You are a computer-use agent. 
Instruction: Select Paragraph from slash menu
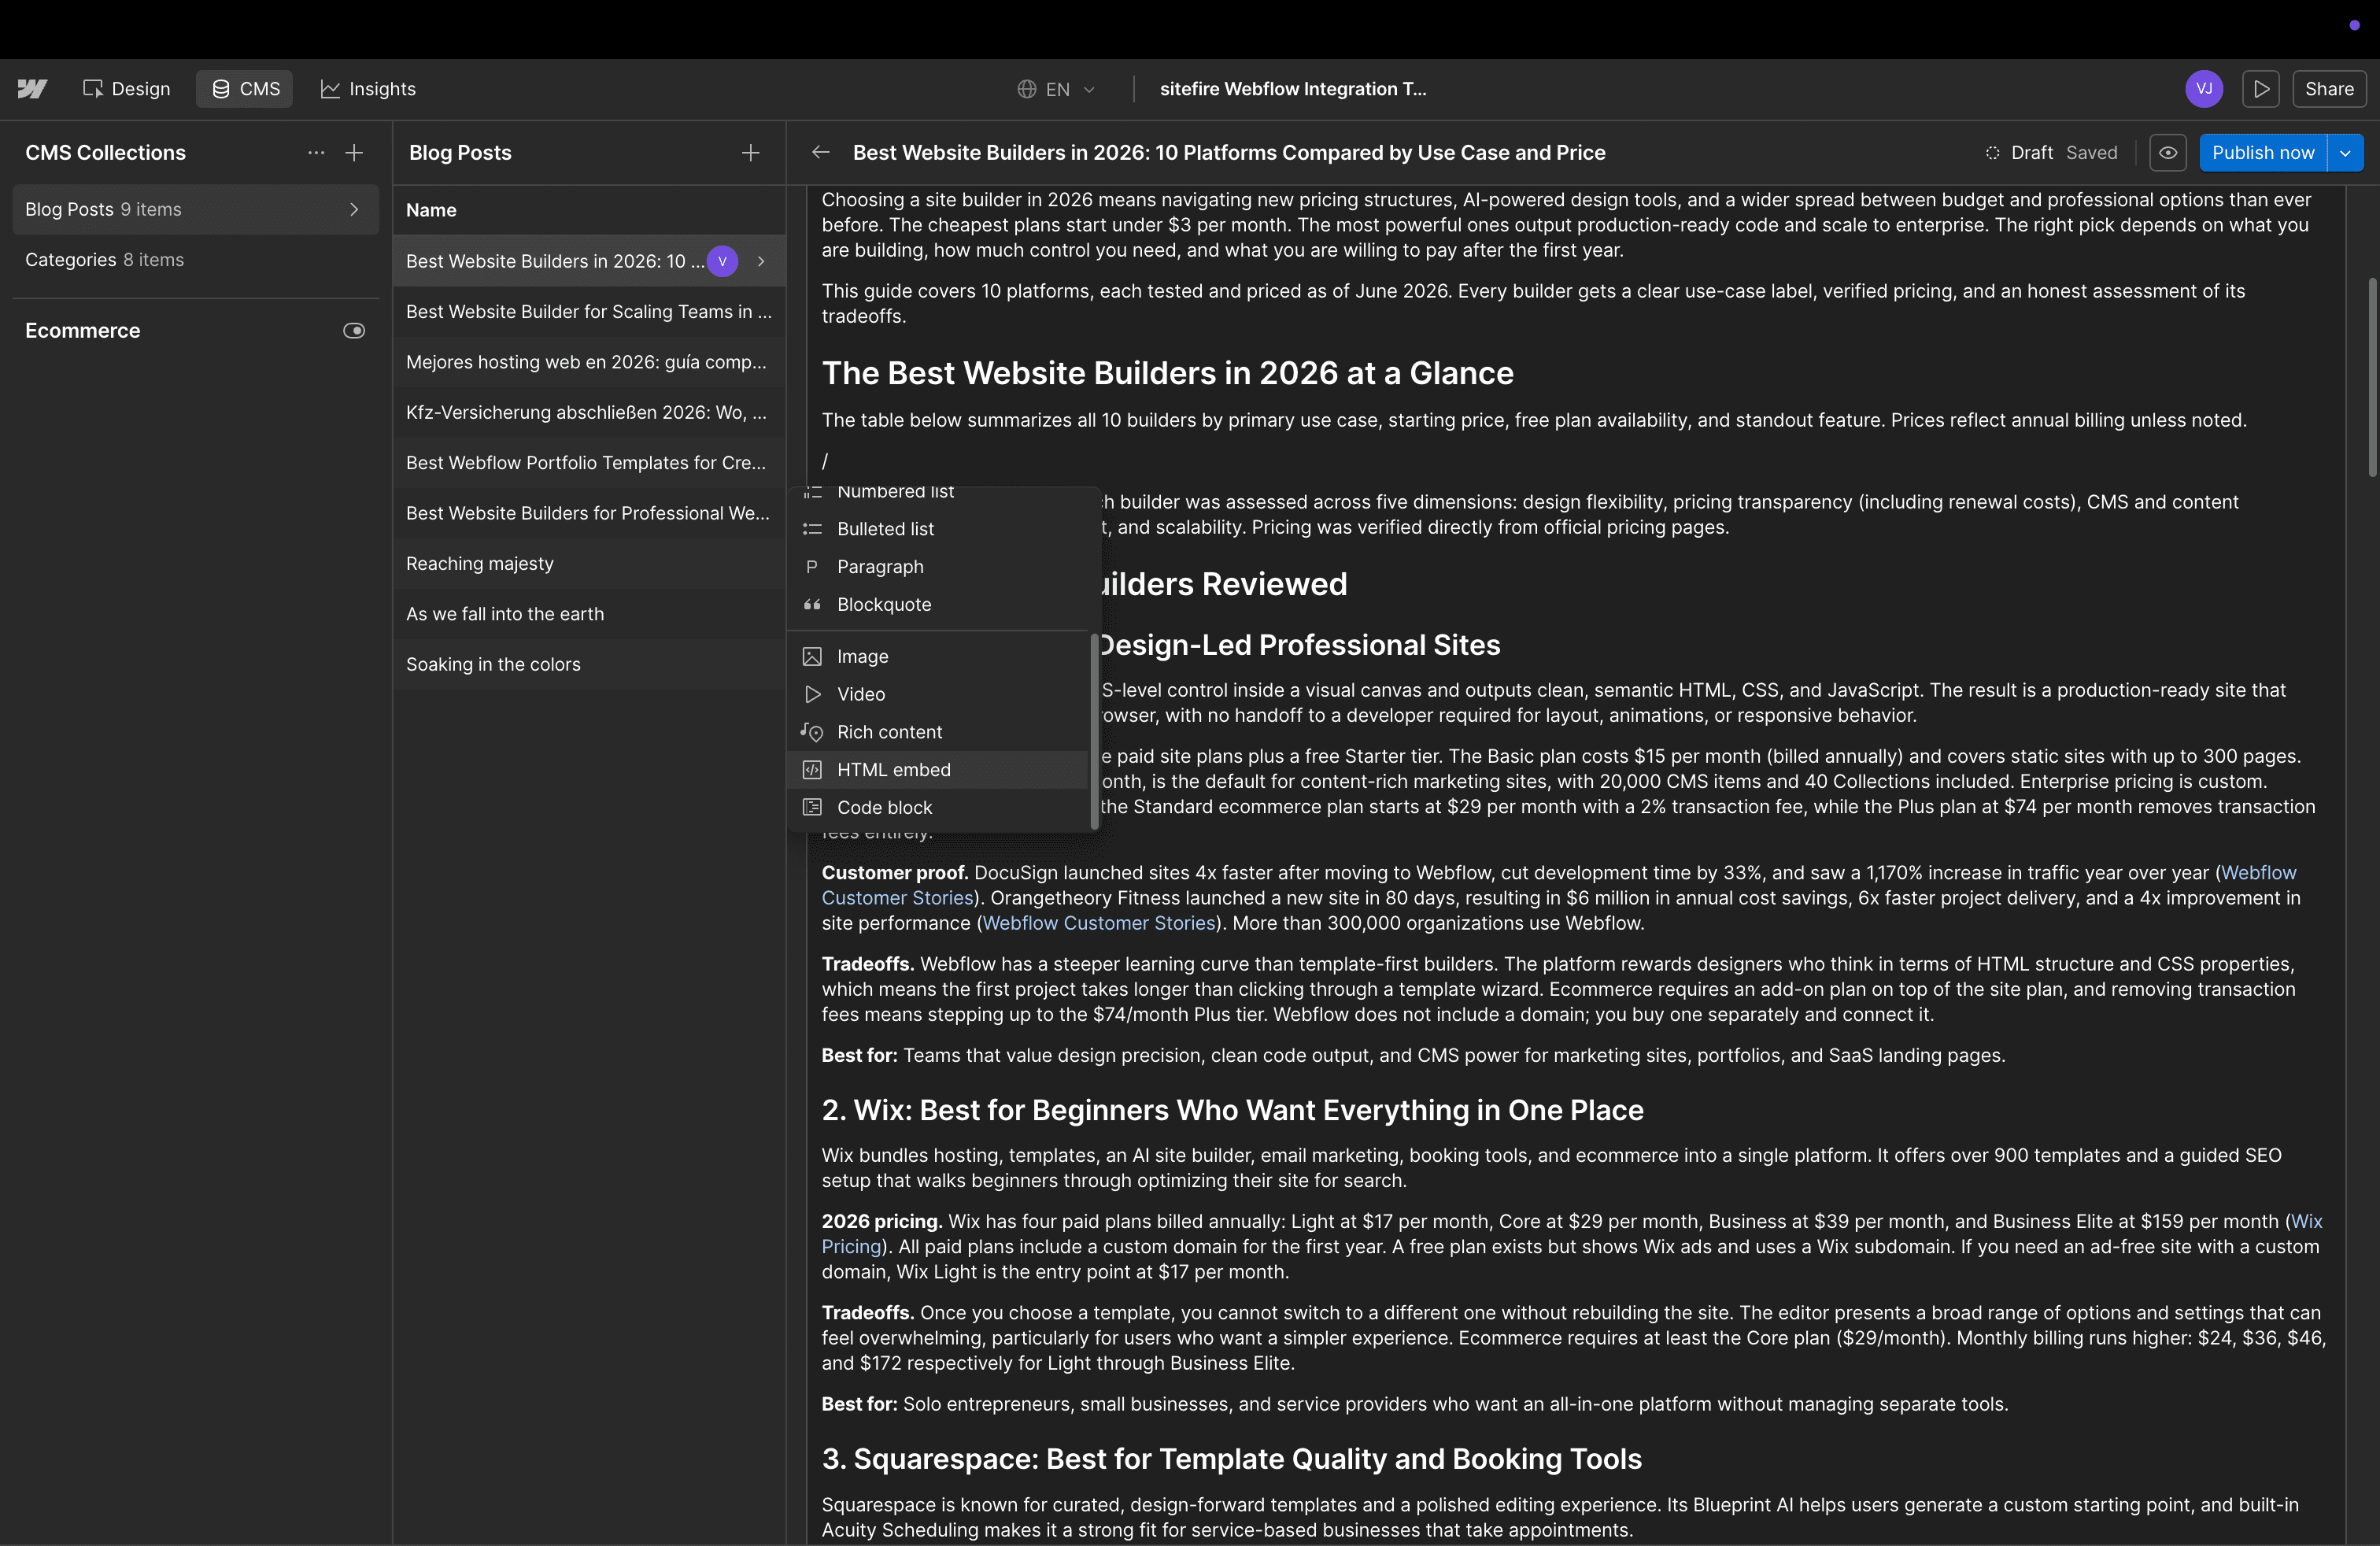[x=938, y=567]
